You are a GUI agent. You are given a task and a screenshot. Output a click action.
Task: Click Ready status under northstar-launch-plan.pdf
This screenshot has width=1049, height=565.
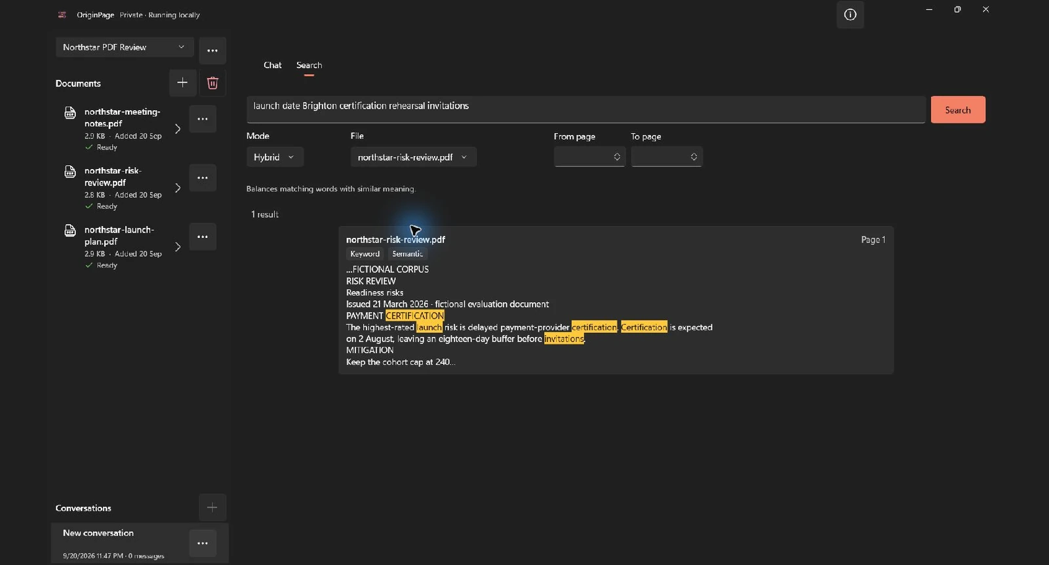[107, 265]
